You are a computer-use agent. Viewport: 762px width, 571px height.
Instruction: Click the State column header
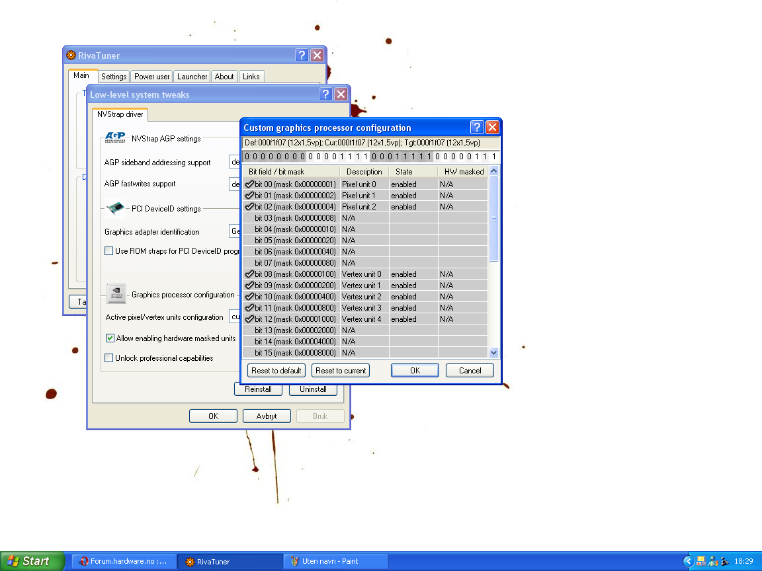coord(413,171)
